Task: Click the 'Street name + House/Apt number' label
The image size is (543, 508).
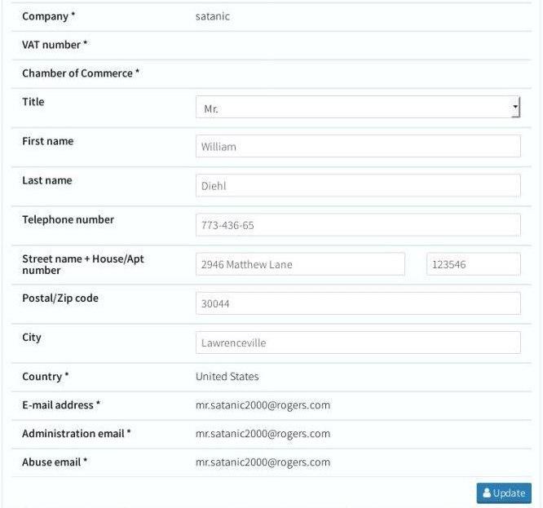Action: pos(82,264)
